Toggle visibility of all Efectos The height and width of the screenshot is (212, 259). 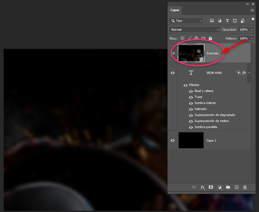[x=185, y=85]
